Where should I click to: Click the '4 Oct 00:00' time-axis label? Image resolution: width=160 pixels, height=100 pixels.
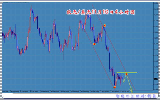tap(24, 91)
